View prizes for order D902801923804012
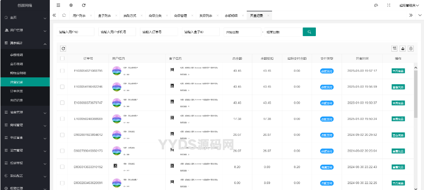Screen dimensions: 424x190 (x=398, y=135)
